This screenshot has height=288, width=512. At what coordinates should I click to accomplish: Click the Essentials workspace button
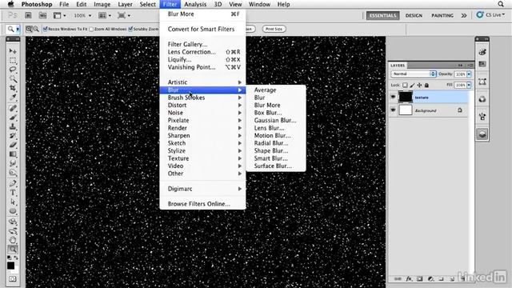(x=382, y=15)
